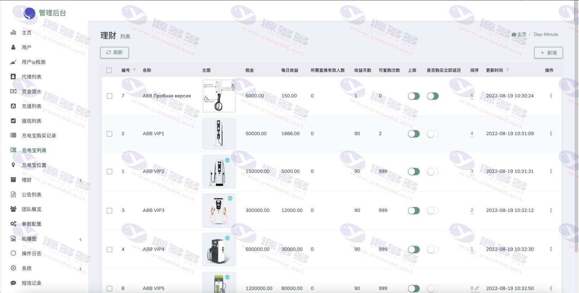Sort by 编号 column arrow
The width and height of the screenshot is (579, 293).
[135, 70]
